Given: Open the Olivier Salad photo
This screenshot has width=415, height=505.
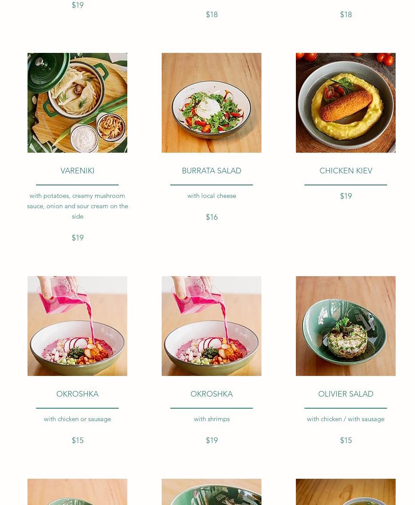Looking at the screenshot, I should [346, 326].
